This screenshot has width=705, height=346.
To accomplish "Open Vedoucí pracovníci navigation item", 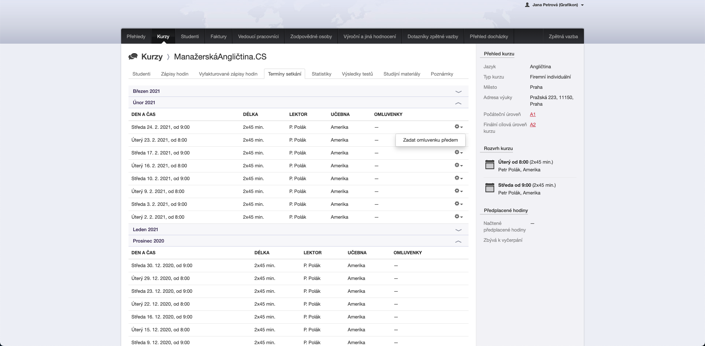I will click(258, 36).
